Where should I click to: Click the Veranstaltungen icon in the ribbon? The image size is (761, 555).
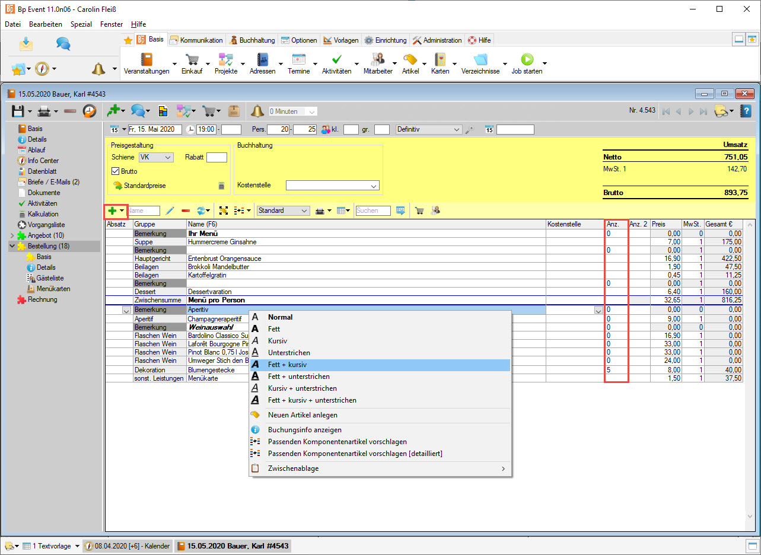tap(146, 60)
